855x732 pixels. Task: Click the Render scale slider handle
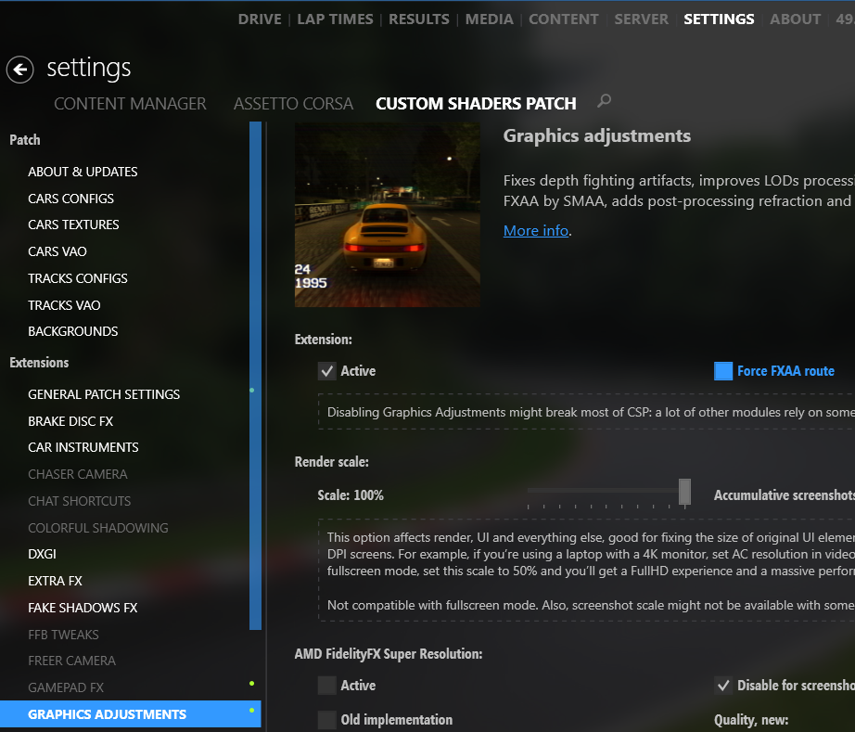coord(685,492)
